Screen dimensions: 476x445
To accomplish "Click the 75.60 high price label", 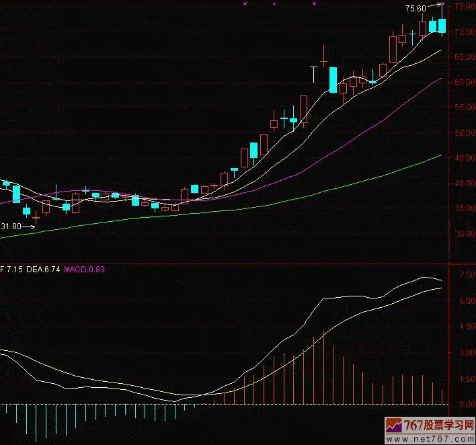I will click(x=415, y=9).
